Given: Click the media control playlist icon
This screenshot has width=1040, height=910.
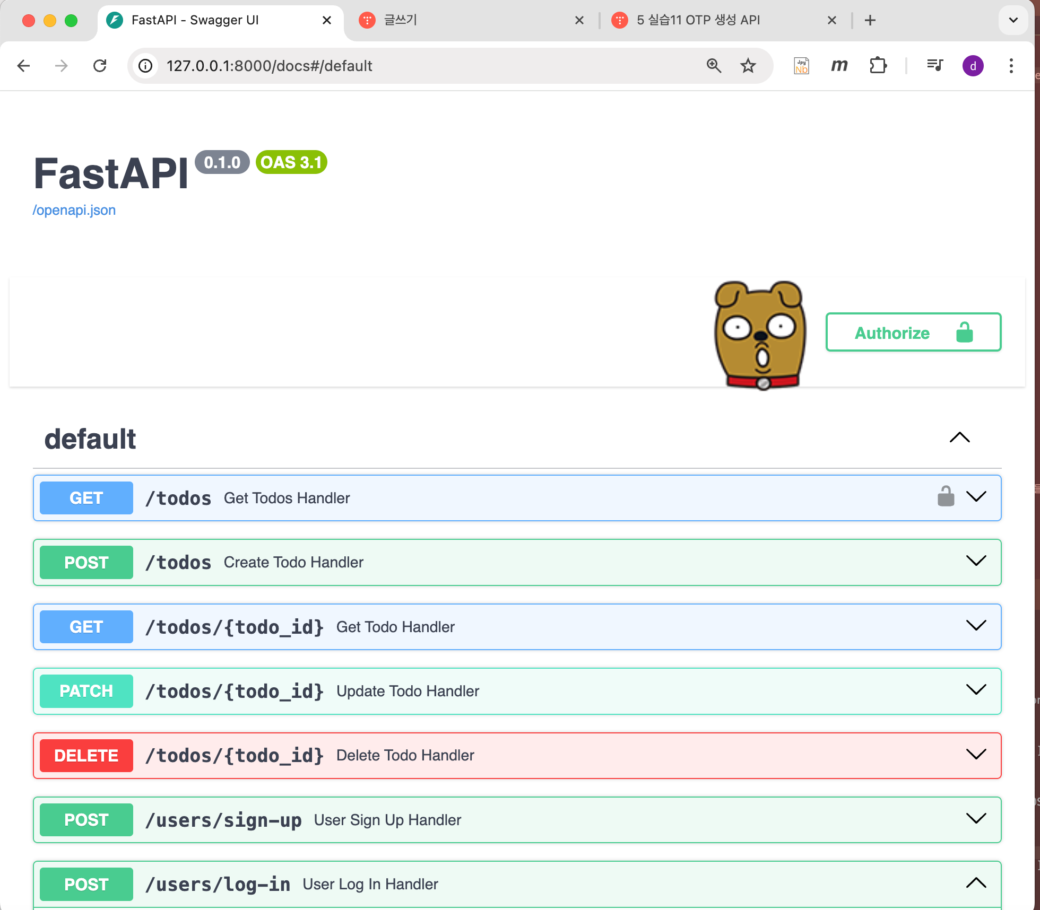Looking at the screenshot, I should coord(934,66).
